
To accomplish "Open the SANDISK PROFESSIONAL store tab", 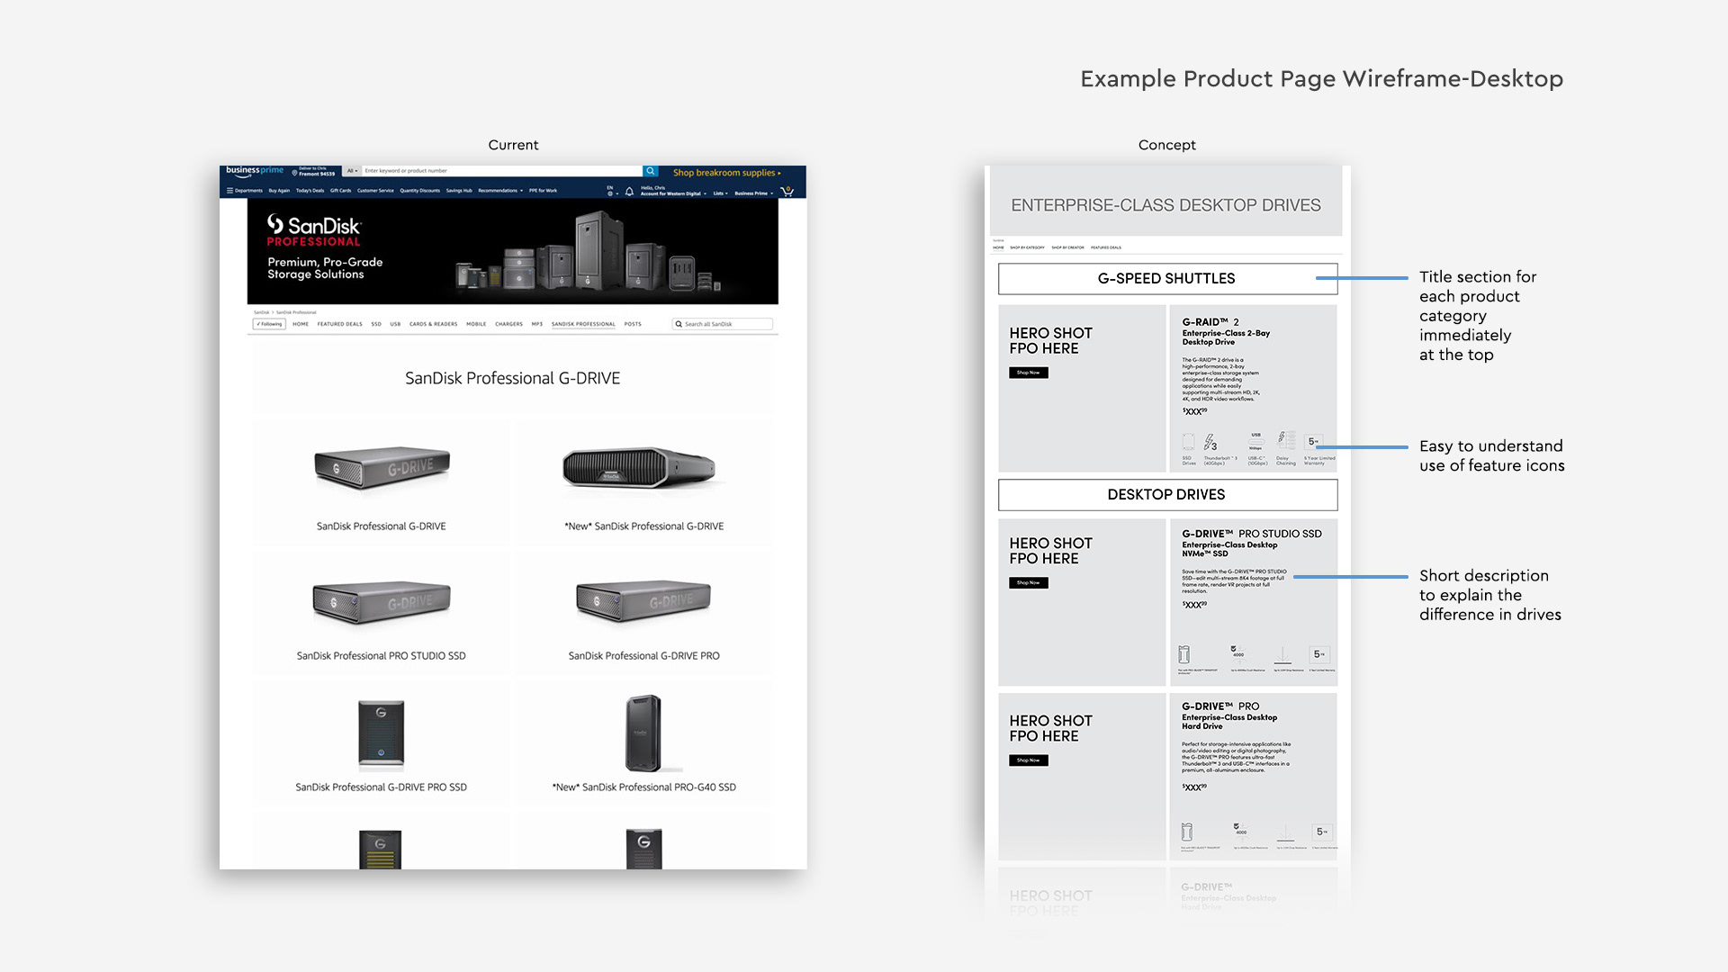I will pyautogui.click(x=584, y=324).
